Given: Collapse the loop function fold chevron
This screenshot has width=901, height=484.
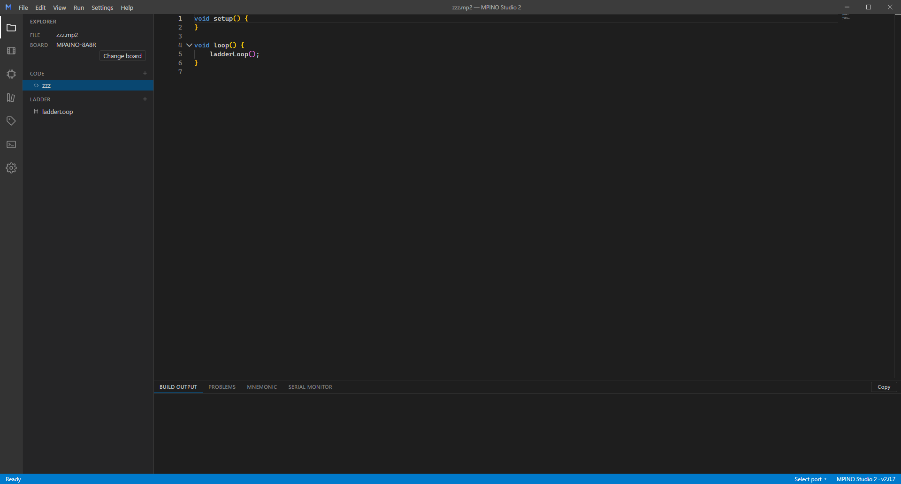Looking at the screenshot, I should [189, 45].
